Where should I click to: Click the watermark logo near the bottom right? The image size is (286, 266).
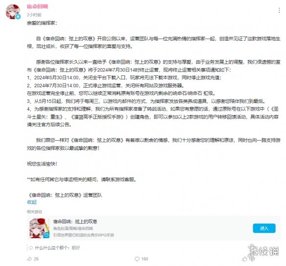pyautogui.click(x=263, y=252)
